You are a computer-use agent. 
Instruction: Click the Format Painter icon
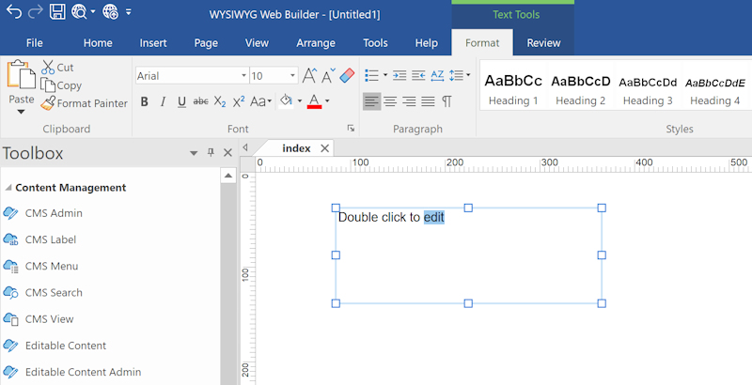(48, 103)
